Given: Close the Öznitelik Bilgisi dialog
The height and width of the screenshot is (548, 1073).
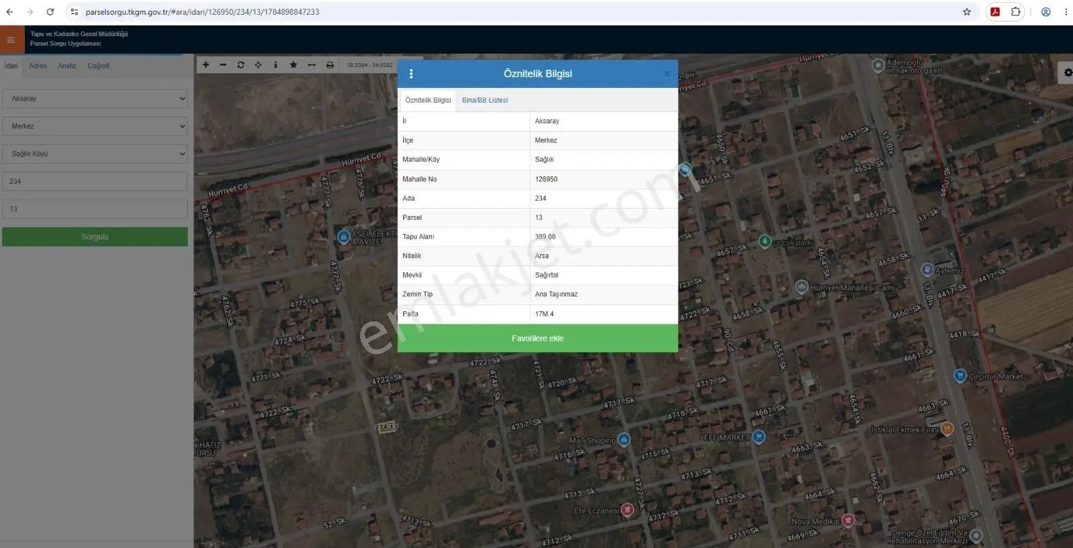Looking at the screenshot, I should (x=667, y=74).
